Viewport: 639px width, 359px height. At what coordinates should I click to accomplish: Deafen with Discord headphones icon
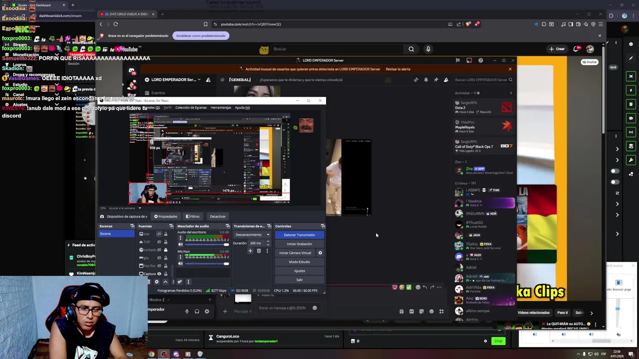click(197, 312)
